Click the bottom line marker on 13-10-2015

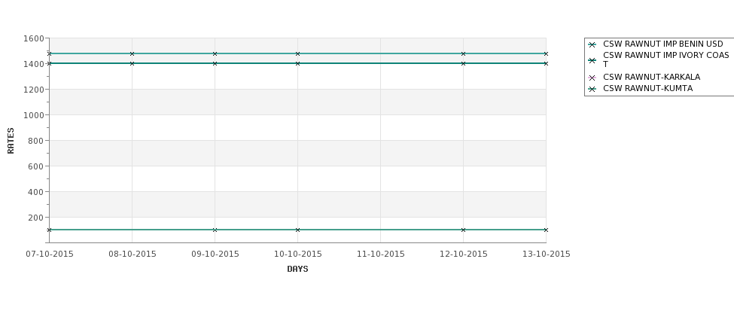click(x=546, y=230)
